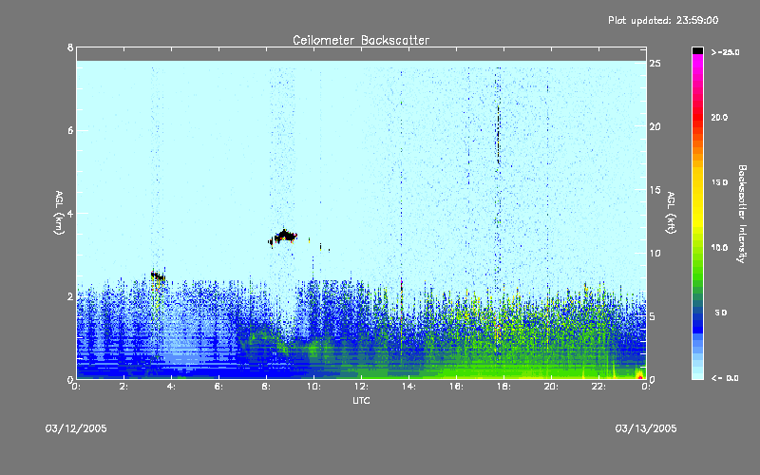The width and height of the screenshot is (760, 475).
Task: Click the '2' tick on the km axis
Action: click(70, 296)
